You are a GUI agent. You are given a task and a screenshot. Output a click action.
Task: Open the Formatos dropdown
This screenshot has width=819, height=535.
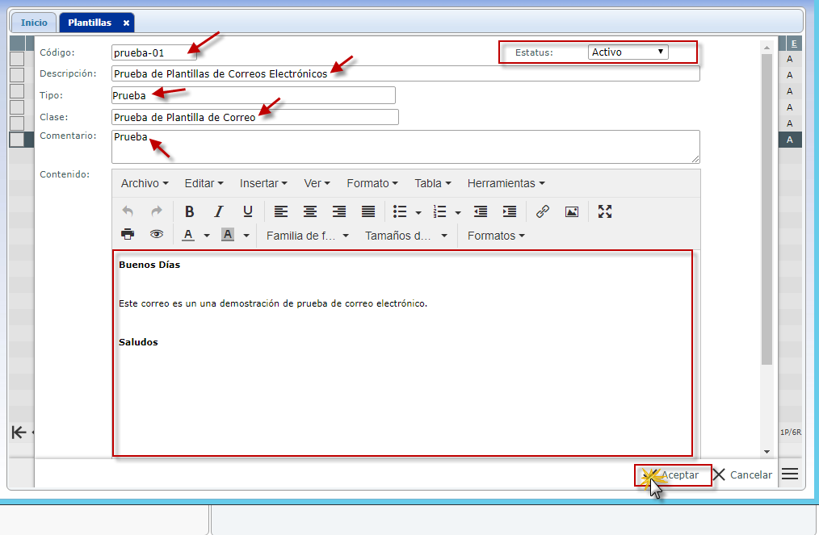click(496, 236)
